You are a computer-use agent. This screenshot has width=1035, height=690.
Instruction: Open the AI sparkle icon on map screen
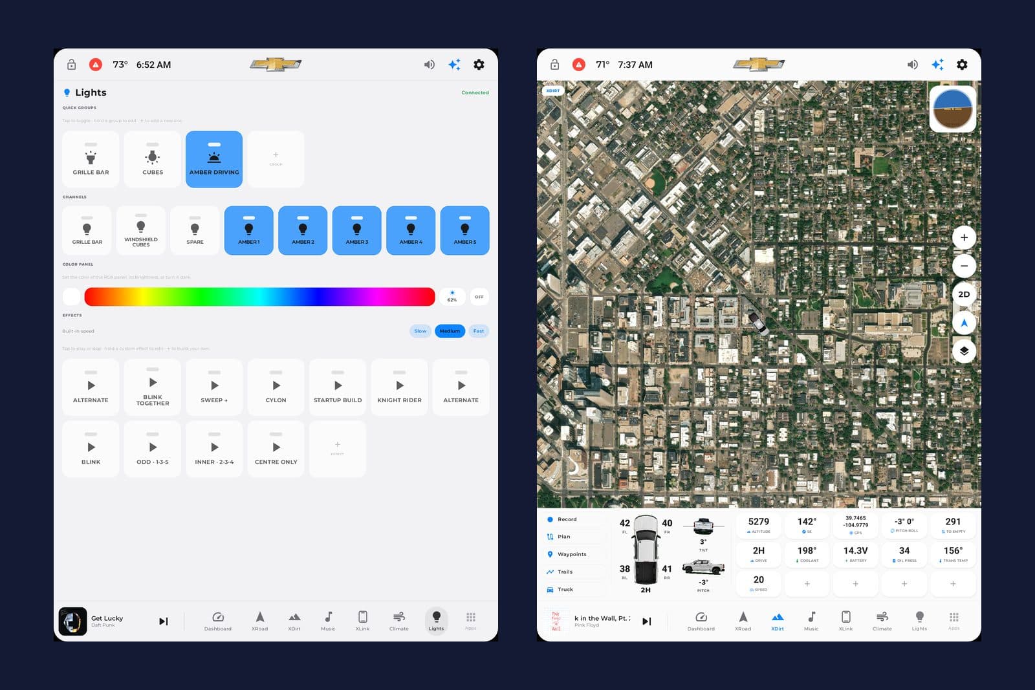[x=937, y=65]
